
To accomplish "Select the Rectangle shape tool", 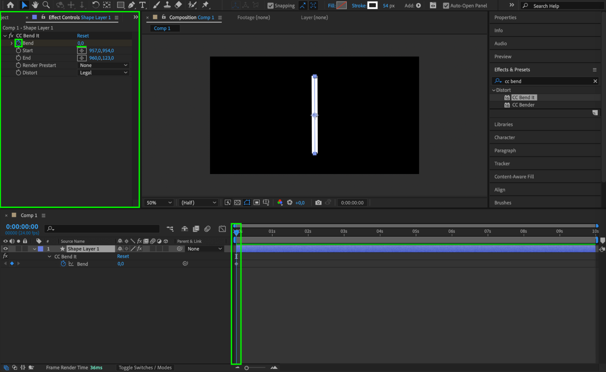I will tap(120, 5).
